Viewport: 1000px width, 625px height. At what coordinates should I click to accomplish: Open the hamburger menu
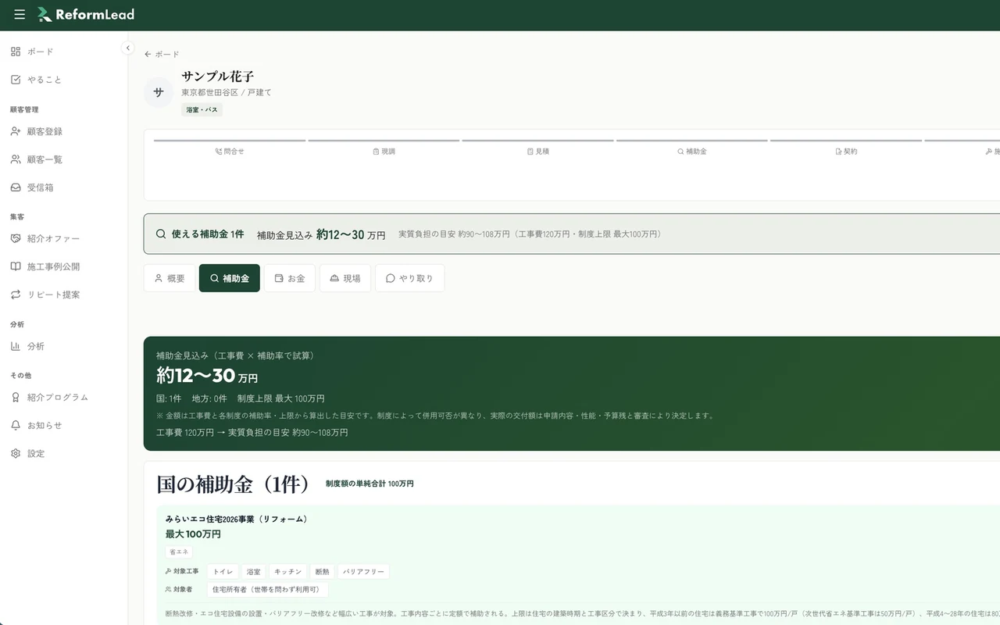20,15
